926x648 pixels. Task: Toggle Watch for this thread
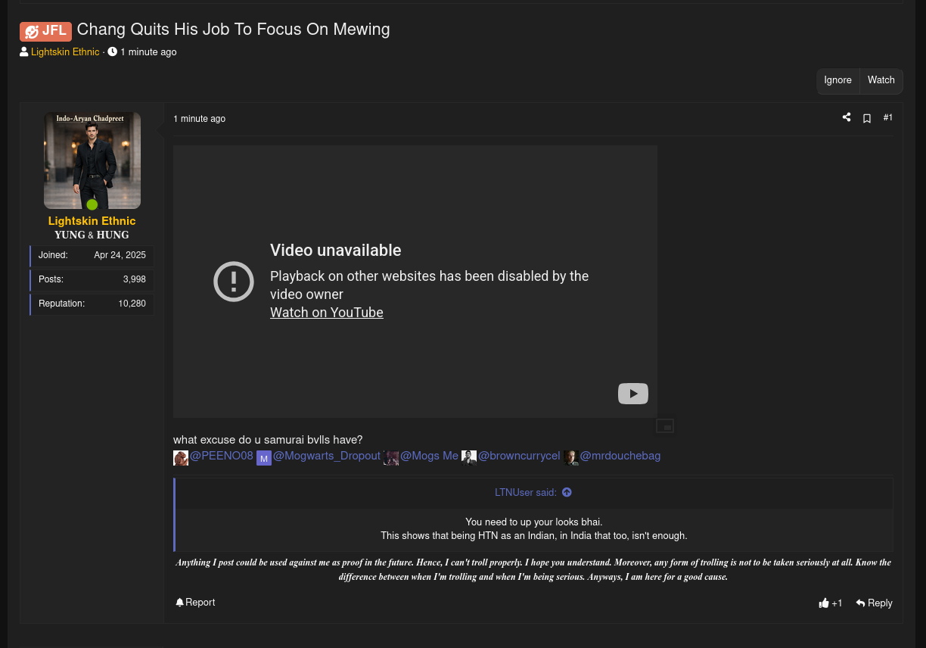click(881, 80)
